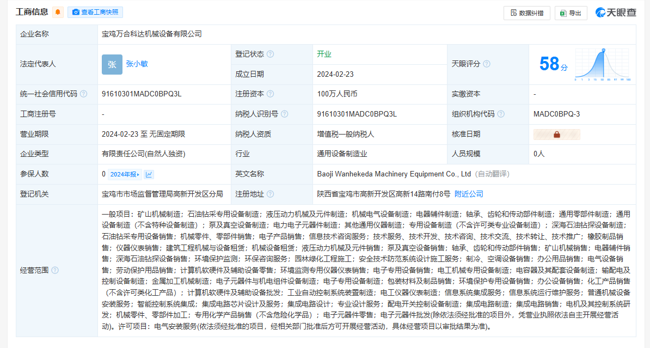Open 查看工商快照 snapshot button
This screenshot has height=348, width=650.
click(x=95, y=12)
